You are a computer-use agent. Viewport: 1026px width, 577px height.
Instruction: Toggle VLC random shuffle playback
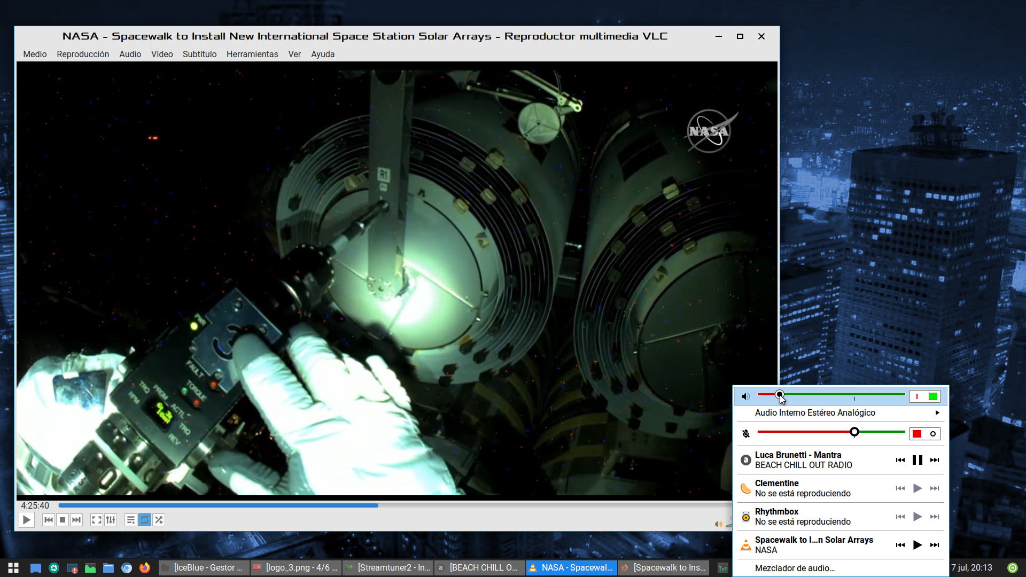[159, 520]
